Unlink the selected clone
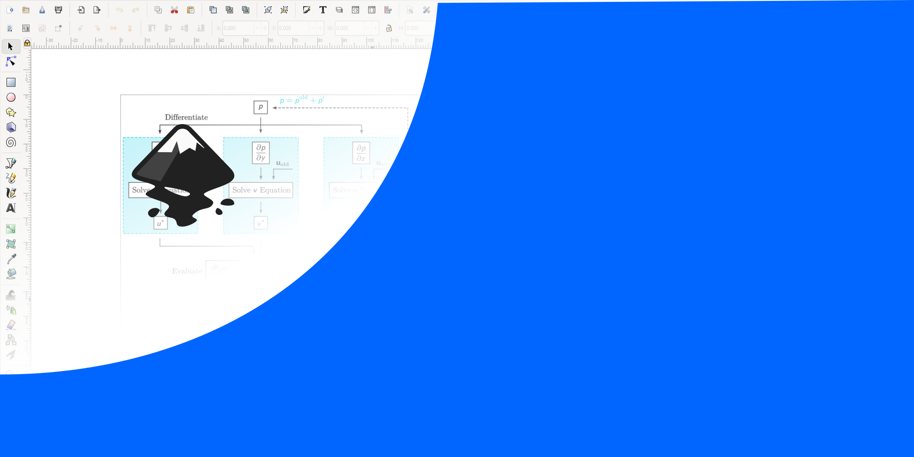This screenshot has height=457, width=914. pos(246,10)
